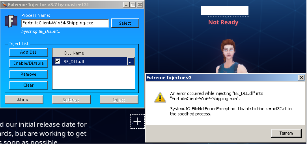Screen dimensions: 308x146
Task: Click the Add DLL button
Action: click(28, 52)
